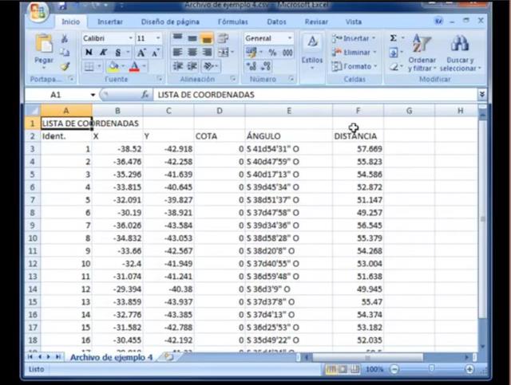Increase font size with large A
The image size is (511, 385).
click(141, 53)
